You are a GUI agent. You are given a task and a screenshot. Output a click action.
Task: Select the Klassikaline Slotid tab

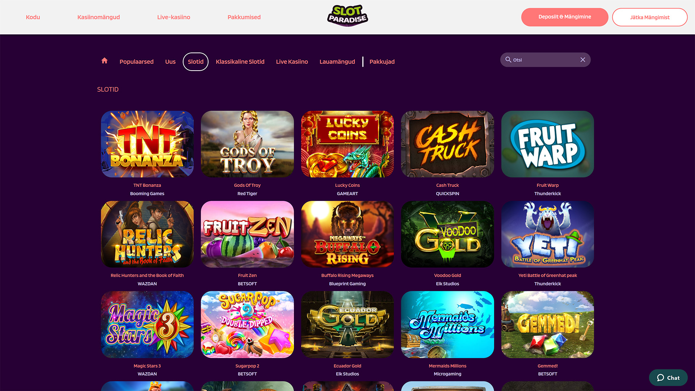point(240,62)
